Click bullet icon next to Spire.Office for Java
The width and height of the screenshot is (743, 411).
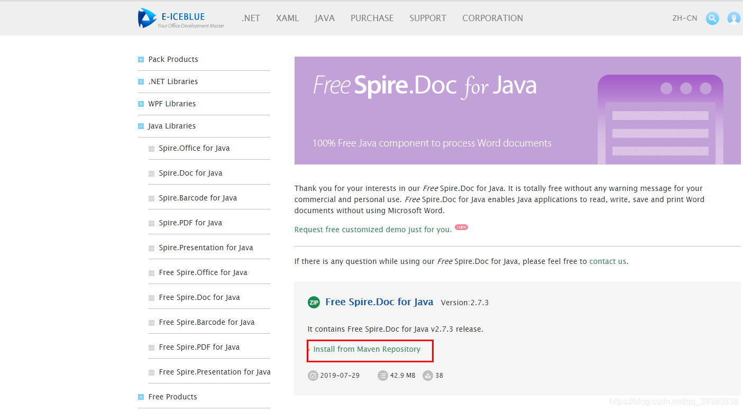(x=152, y=149)
